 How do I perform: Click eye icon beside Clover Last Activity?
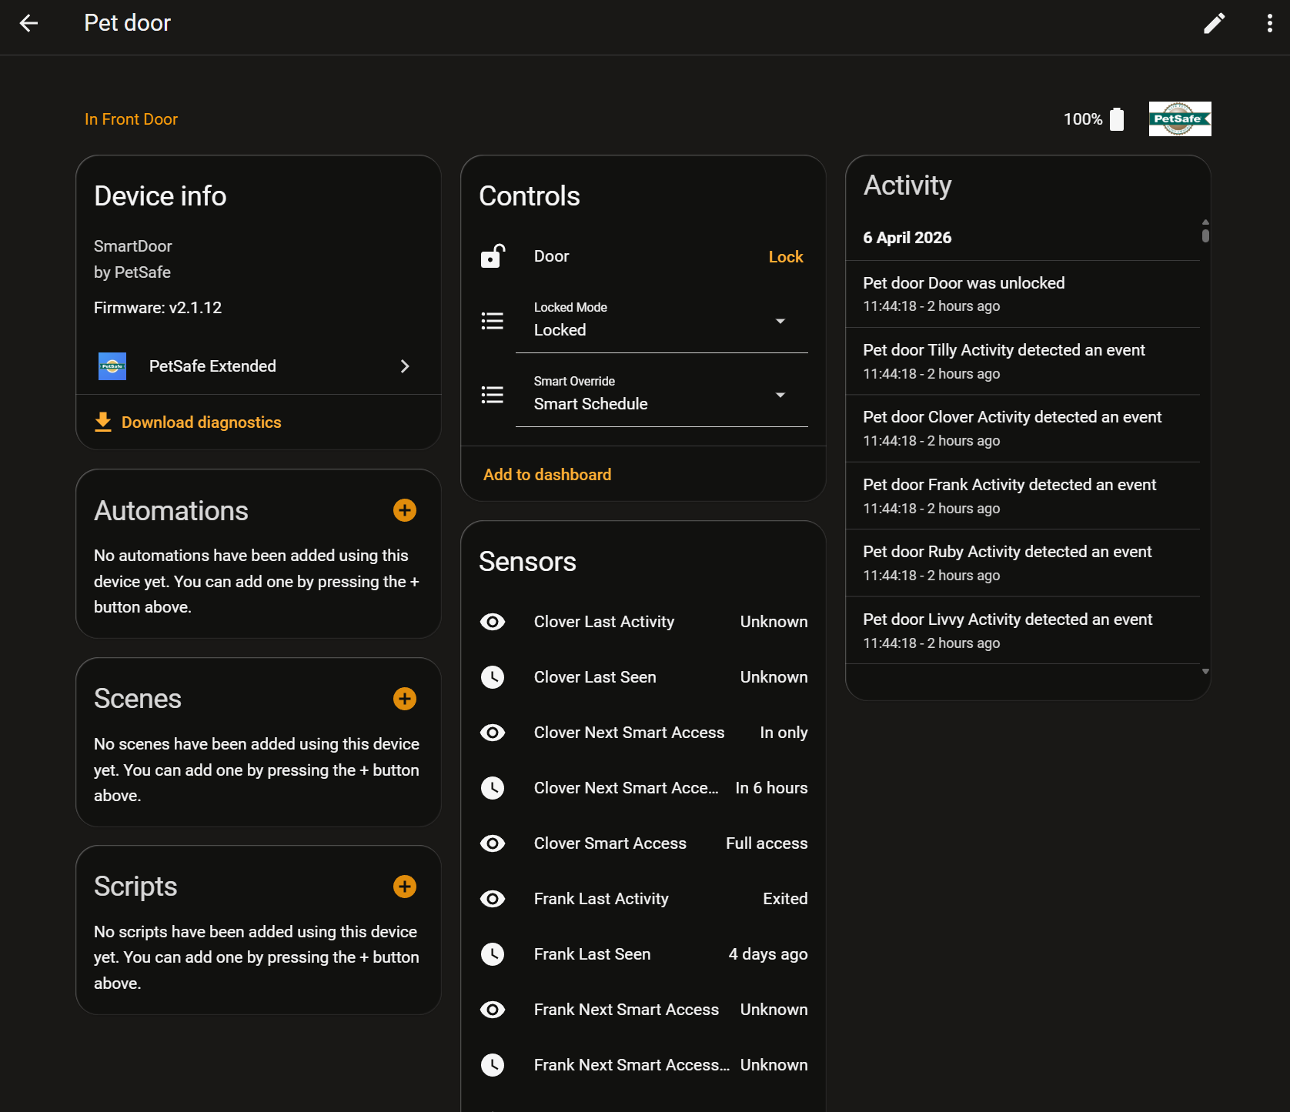[493, 622]
